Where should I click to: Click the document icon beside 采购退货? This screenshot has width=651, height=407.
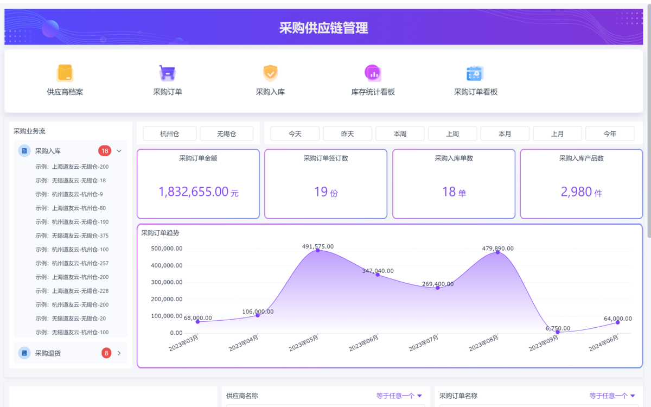tap(24, 353)
